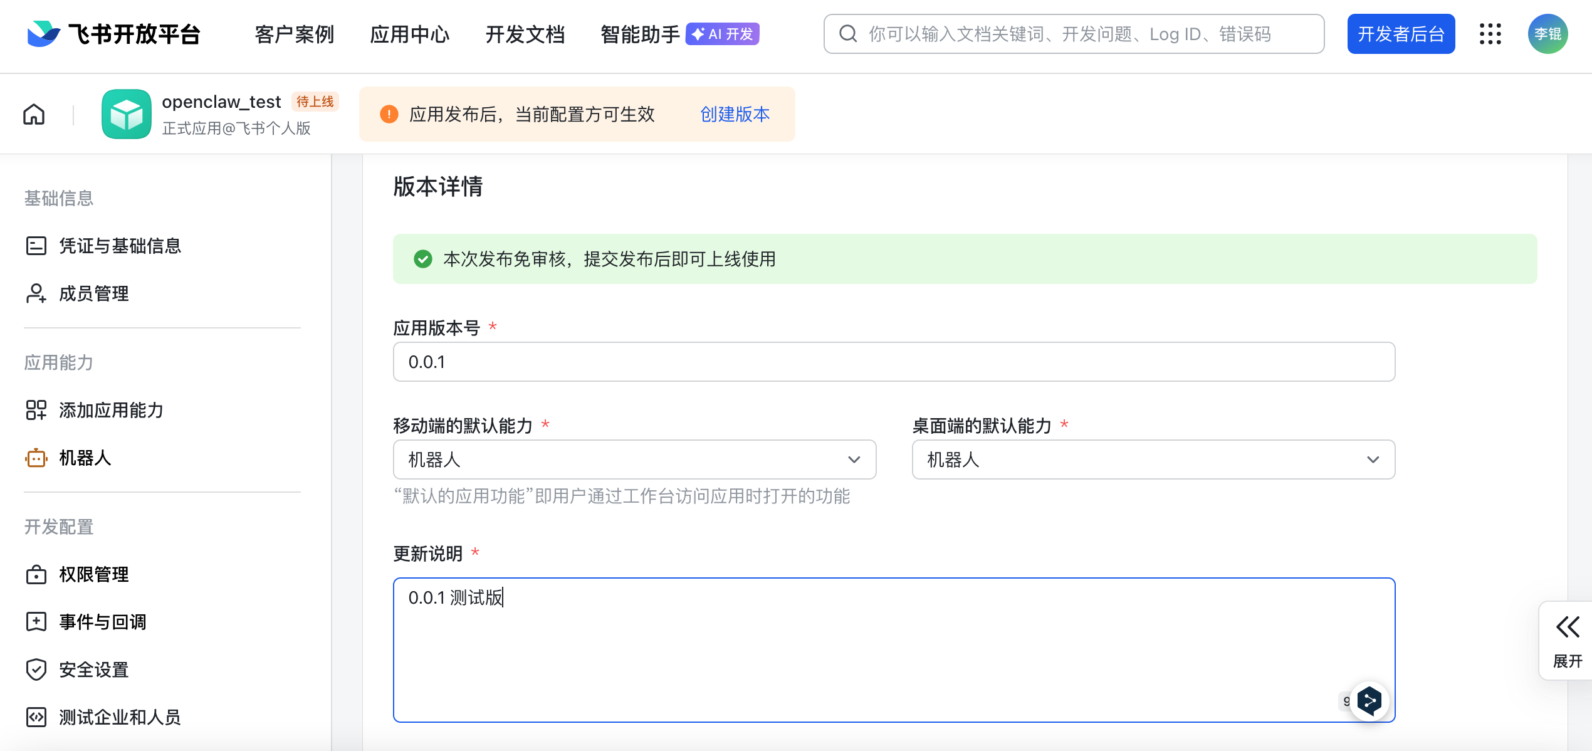This screenshot has height=751, width=1592.
Task: Open 成员管理 in sidebar
Action: point(93,293)
